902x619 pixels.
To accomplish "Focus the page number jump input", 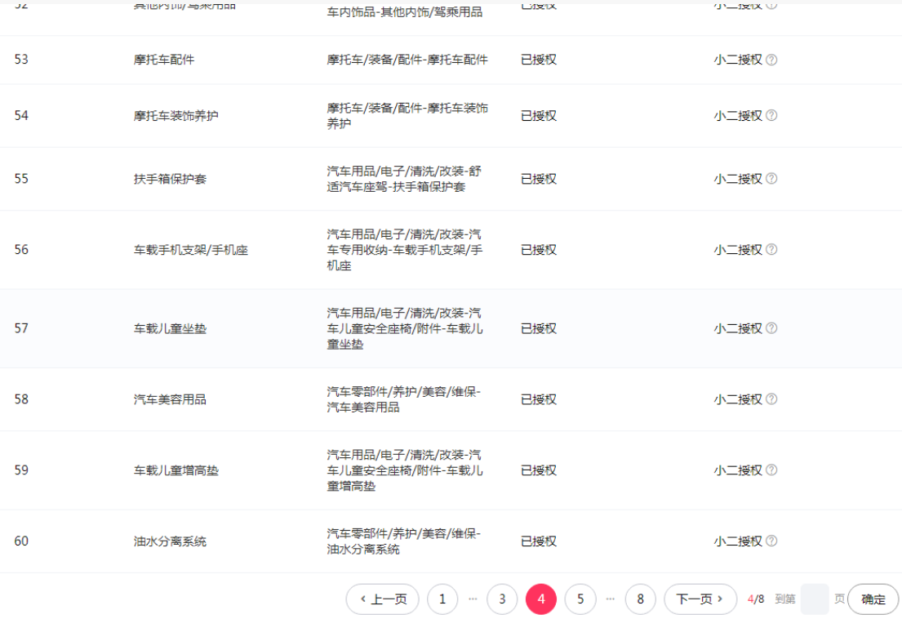I will pyautogui.click(x=814, y=599).
